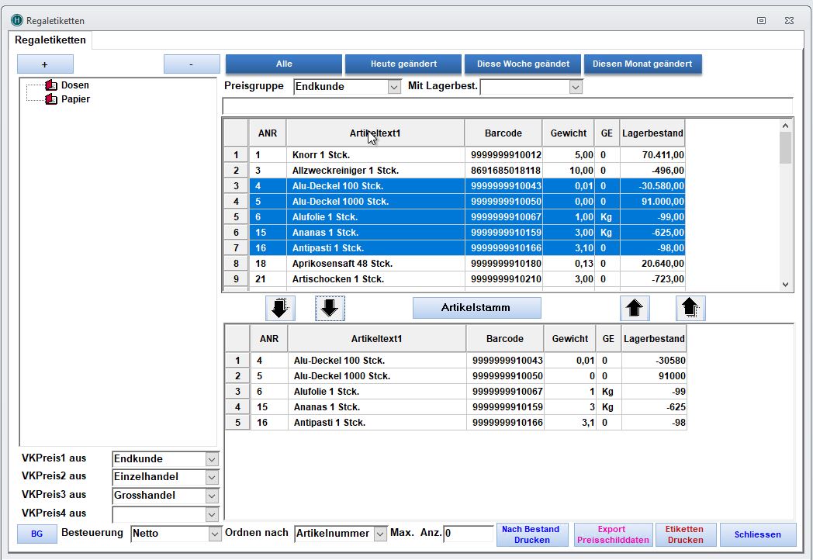The height and width of the screenshot is (560, 813).
Task: Open the Preisgruppe Endkunde dropdown
Action: [393, 87]
